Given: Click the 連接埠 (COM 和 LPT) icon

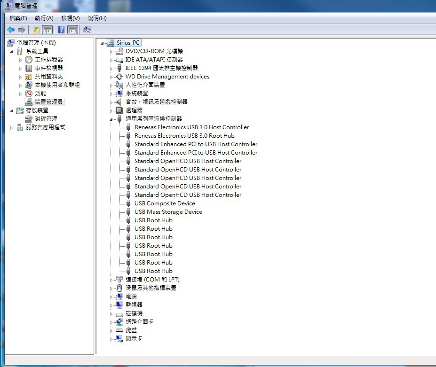Looking at the screenshot, I should click(119, 279).
